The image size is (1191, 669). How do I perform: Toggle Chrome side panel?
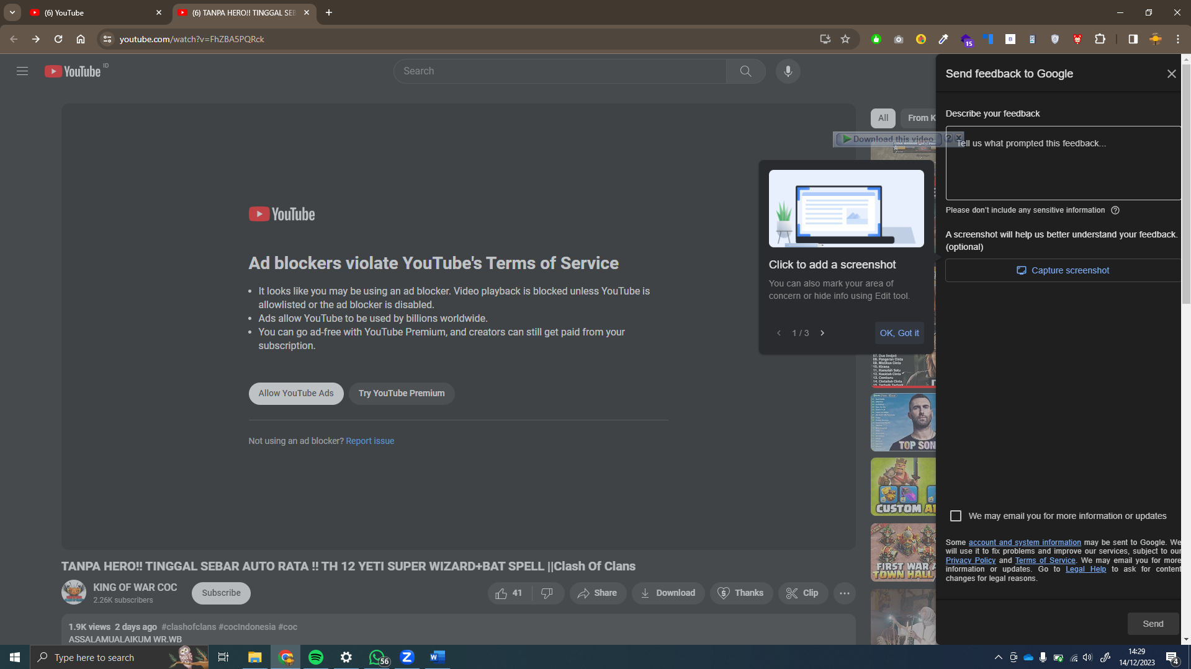(x=1133, y=39)
